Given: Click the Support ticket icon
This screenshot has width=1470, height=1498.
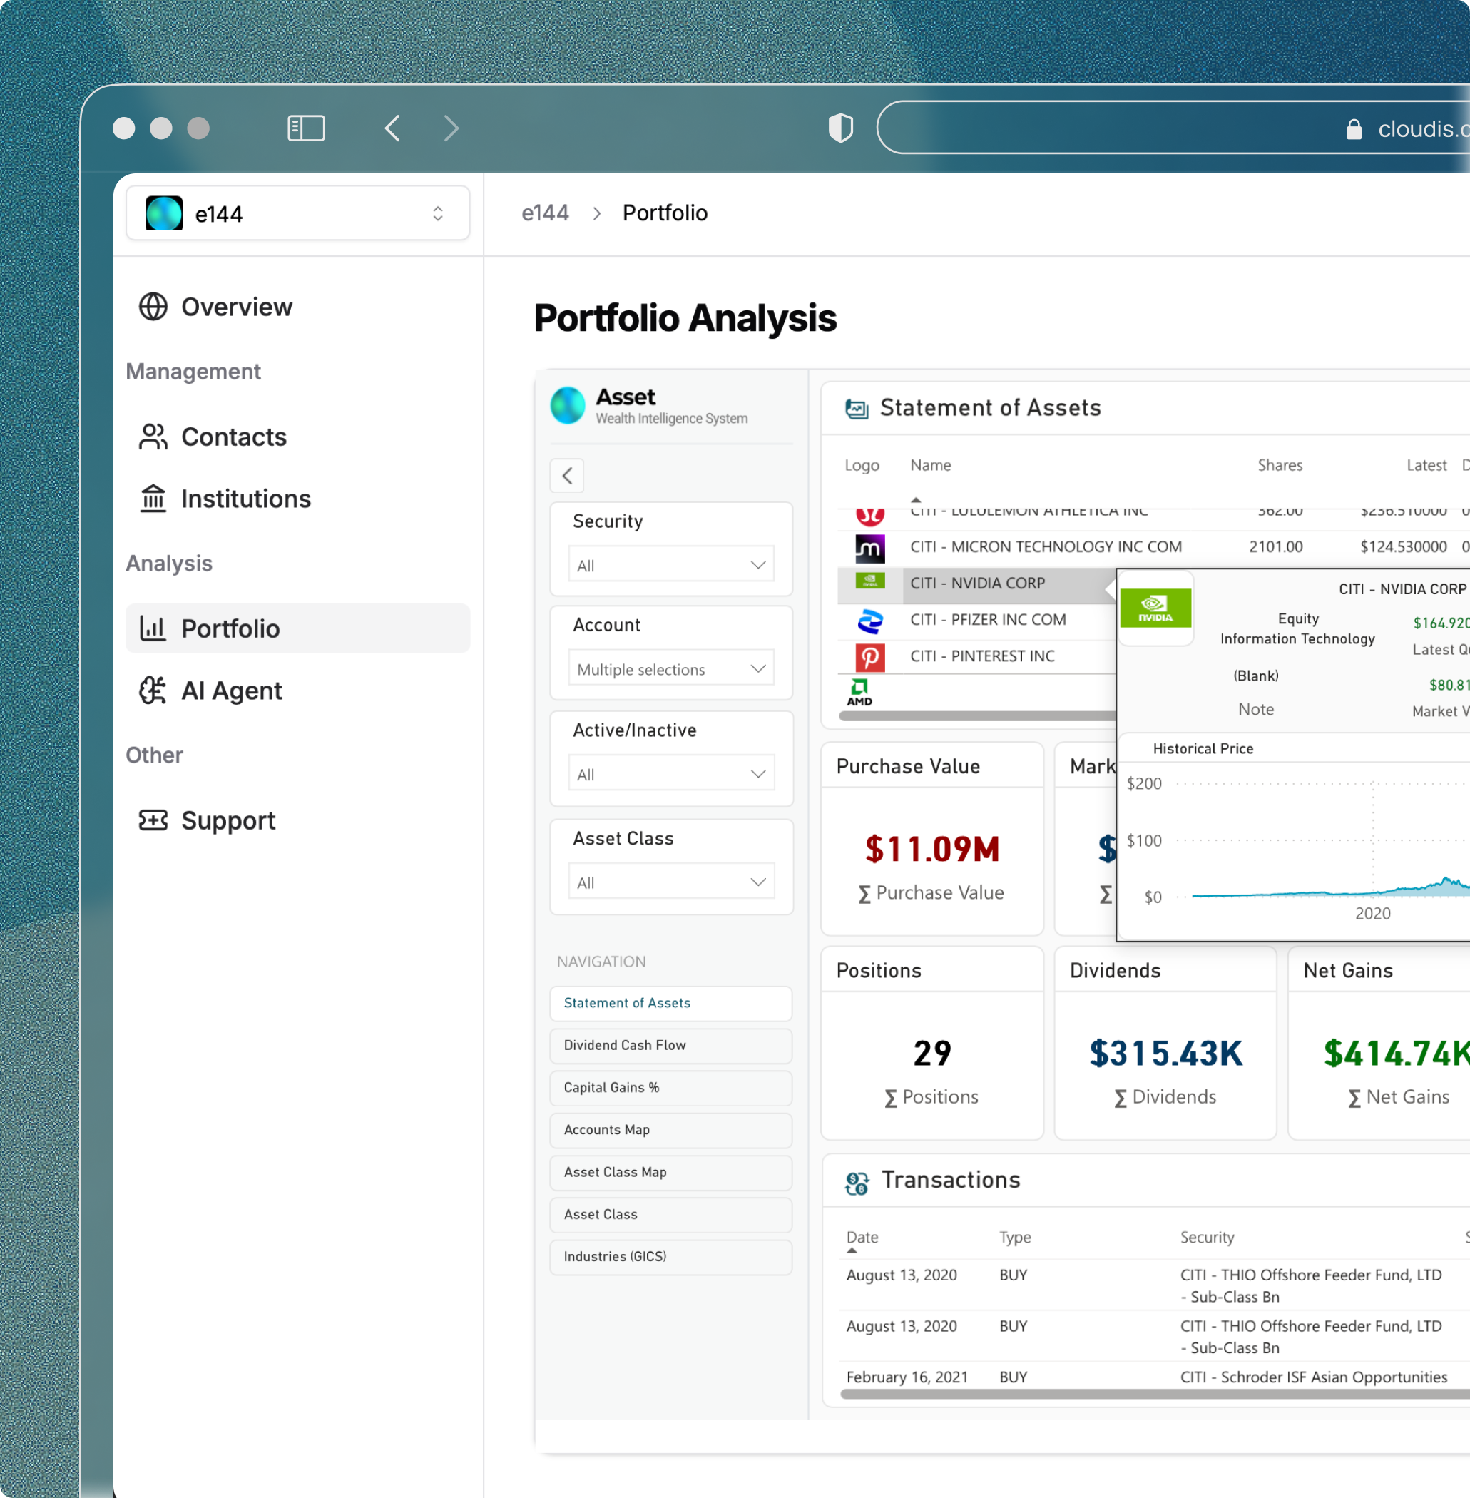Looking at the screenshot, I should [153, 820].
